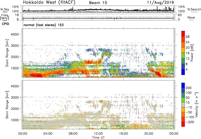The height and width of the screenshot is (139, 201).
Task: Click '4000' on power panel range axis
Action: point(15,34)
